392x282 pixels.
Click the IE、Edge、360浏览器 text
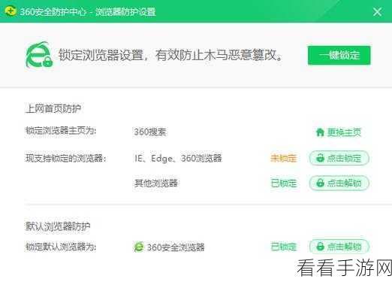pyautogui.click(x=178, y=158)
